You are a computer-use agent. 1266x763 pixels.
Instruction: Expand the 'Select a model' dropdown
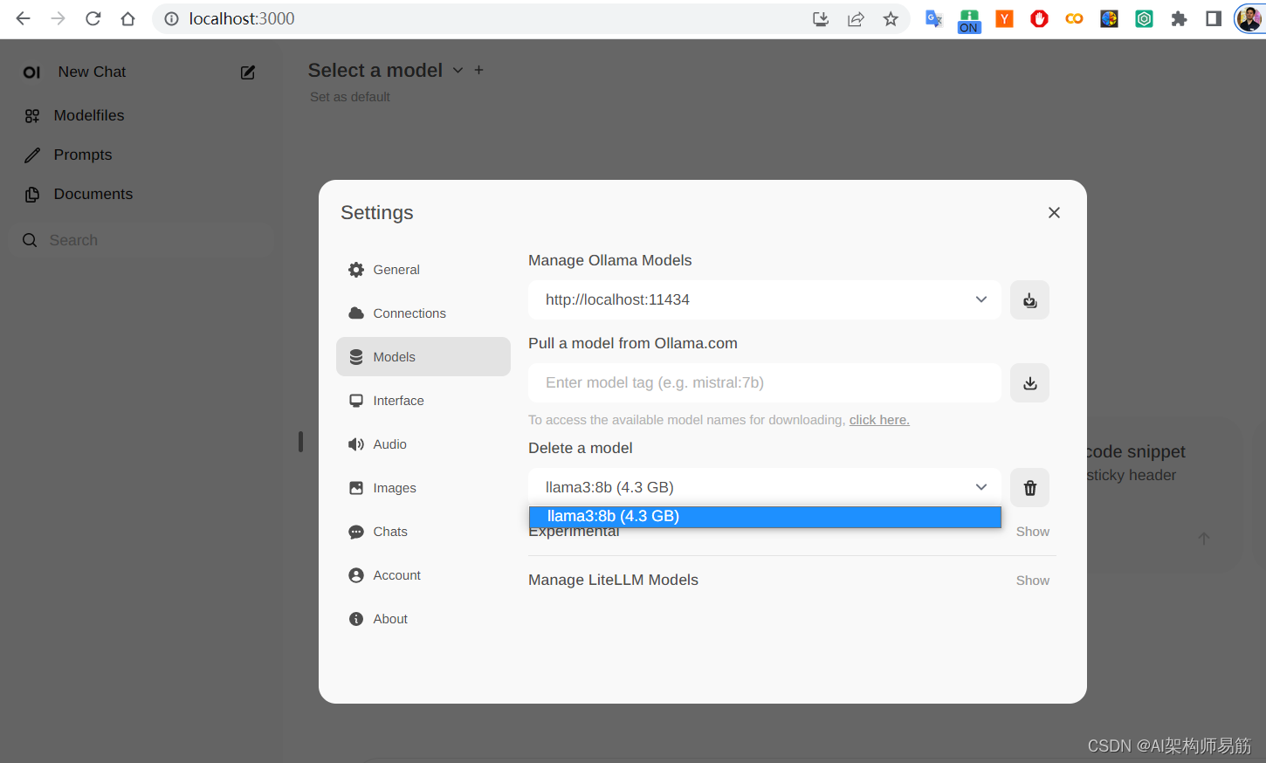tap(385, 71)
